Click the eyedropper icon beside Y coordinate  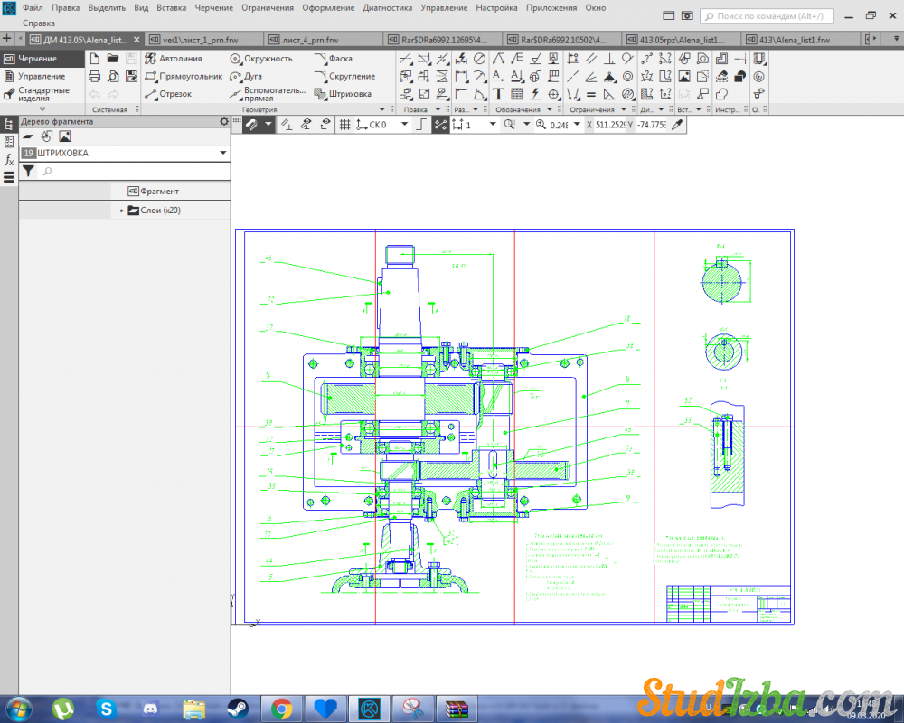point(676,125)
